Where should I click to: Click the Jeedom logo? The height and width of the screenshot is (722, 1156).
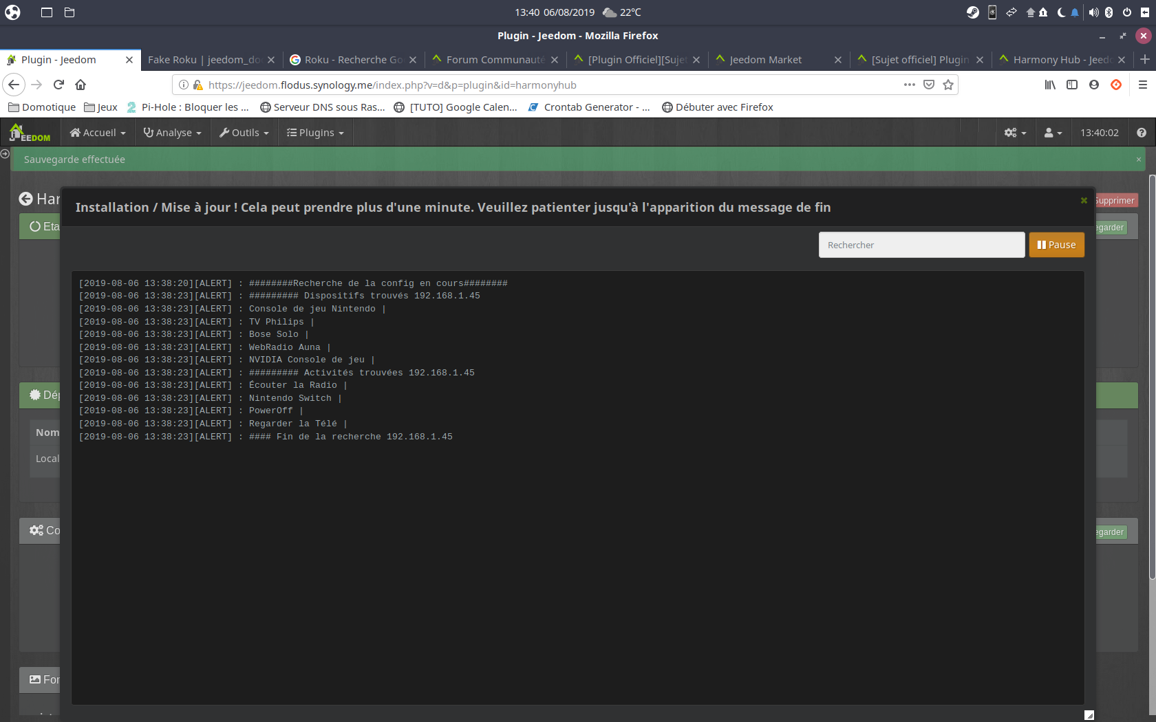(x=30, y=133)
